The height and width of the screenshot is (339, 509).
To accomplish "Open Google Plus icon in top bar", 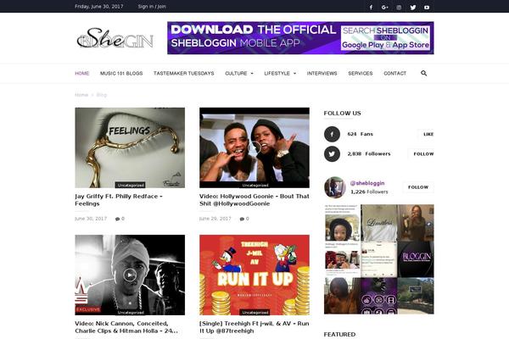I will (x=384, y=7).
